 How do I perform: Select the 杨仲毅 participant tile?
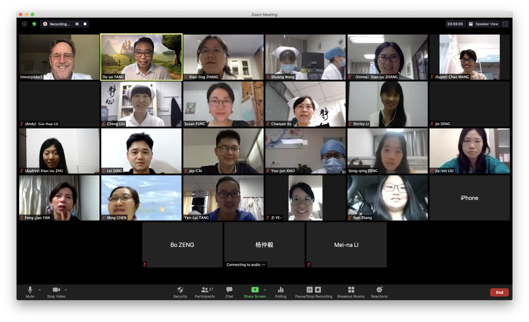pos(264,245)
